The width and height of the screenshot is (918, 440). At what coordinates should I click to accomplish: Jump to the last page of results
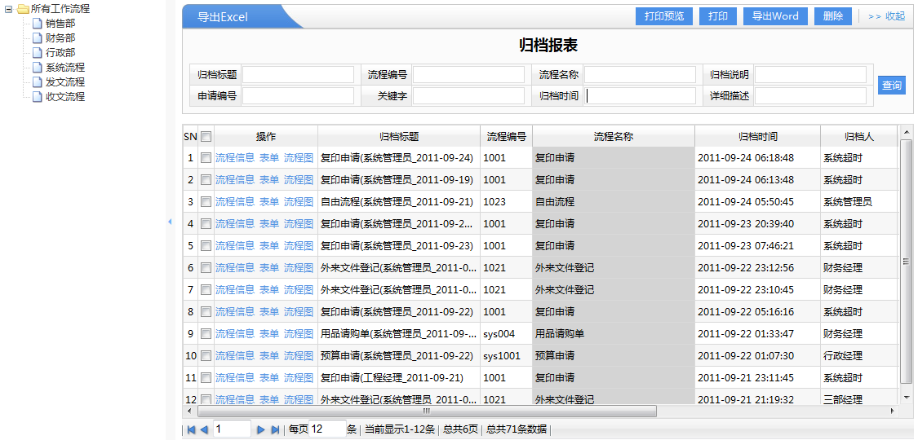(275, 429)
